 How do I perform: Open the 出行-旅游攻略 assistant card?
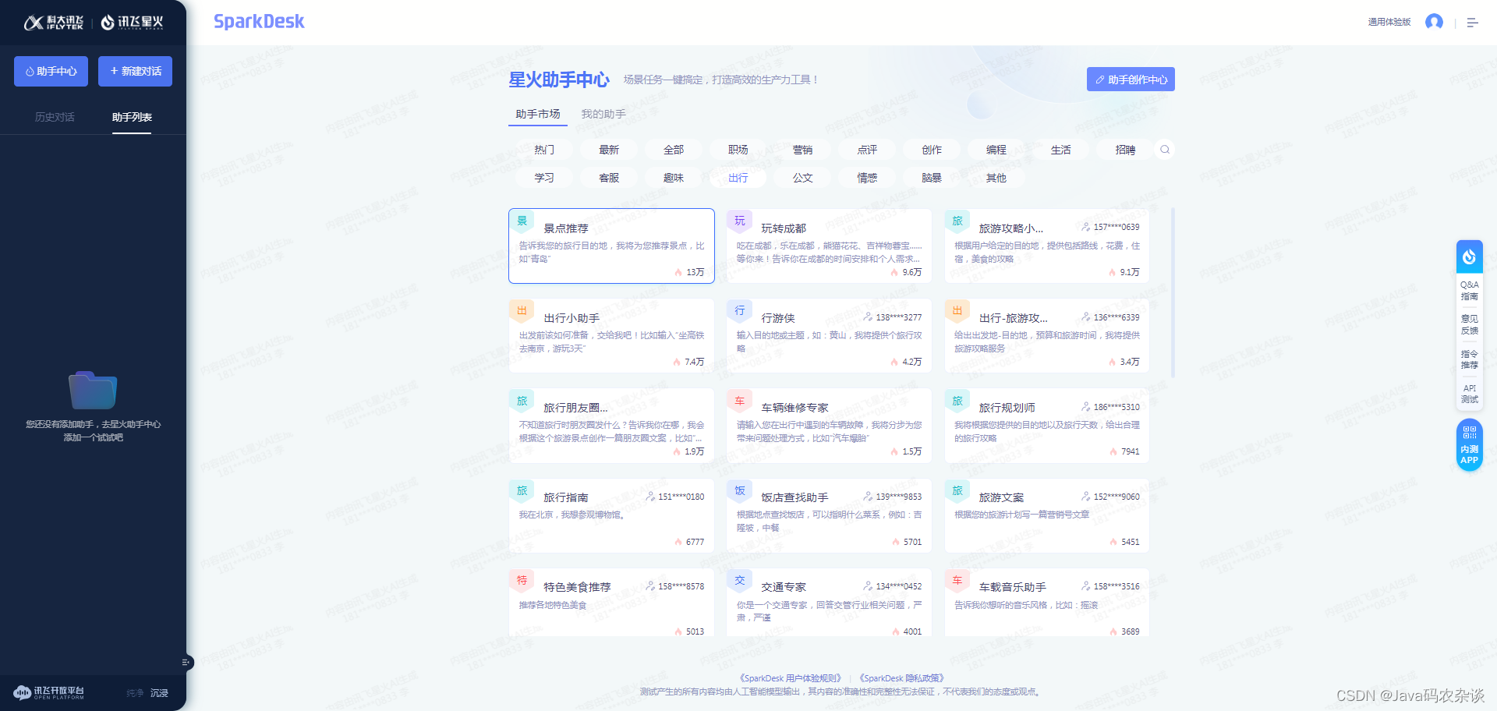pos(1046,336)
